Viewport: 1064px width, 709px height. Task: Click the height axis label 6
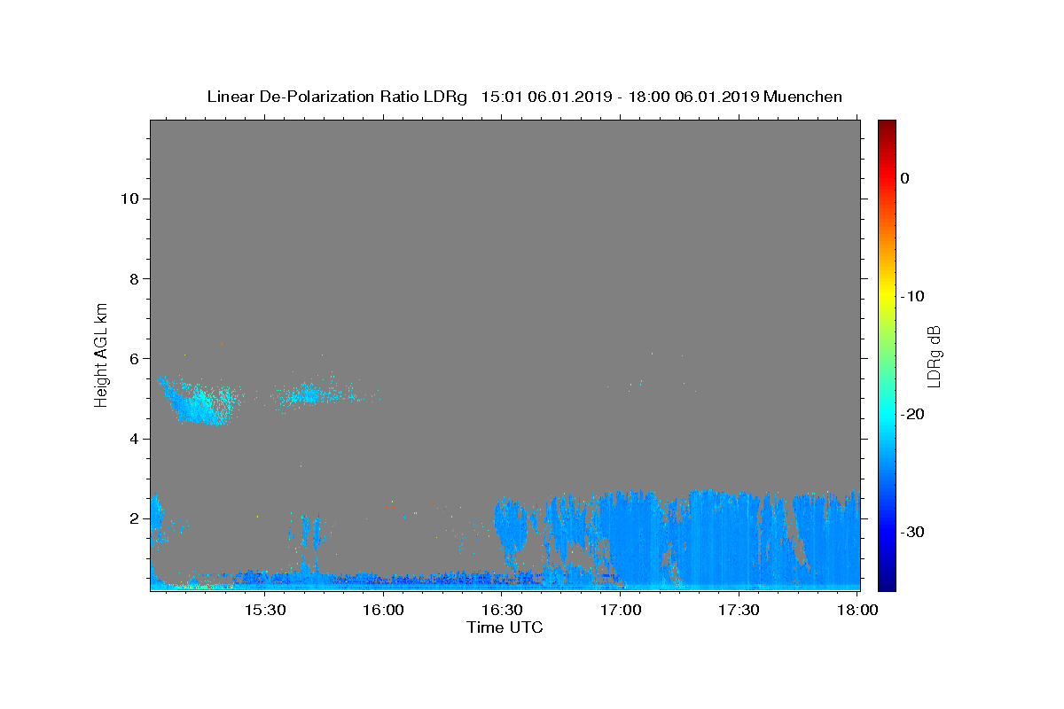132,359
